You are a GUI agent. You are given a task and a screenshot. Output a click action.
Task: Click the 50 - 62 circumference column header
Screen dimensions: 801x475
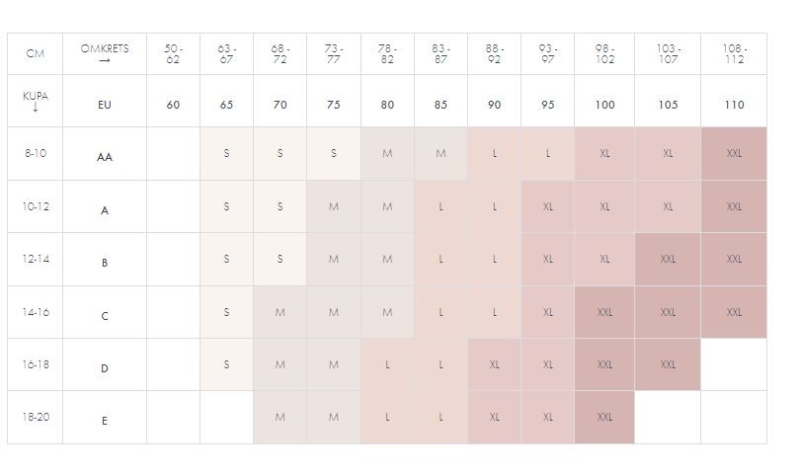coord(173,53)
